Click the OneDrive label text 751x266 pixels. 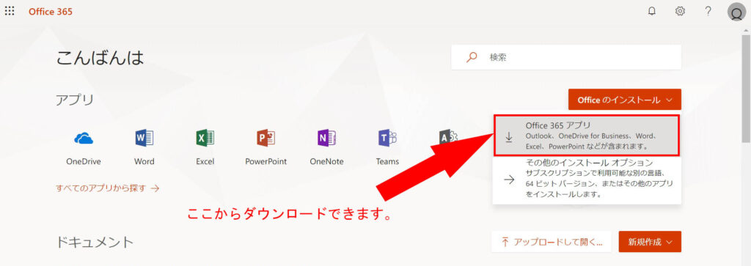coord(84,162)
